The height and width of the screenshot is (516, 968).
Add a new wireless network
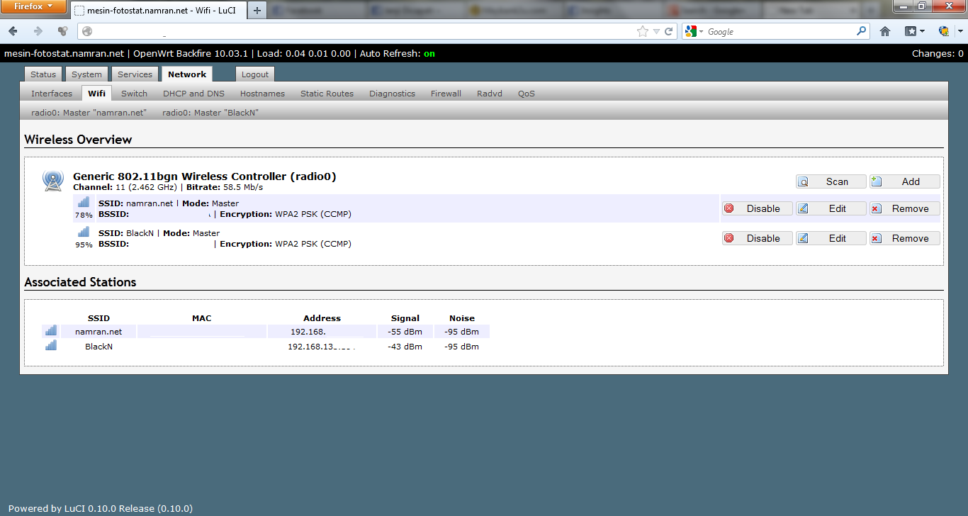coord(904,181)
